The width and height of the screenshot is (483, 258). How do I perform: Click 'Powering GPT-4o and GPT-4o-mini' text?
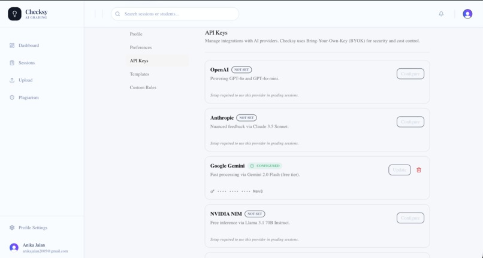click(x=244, y=78)
